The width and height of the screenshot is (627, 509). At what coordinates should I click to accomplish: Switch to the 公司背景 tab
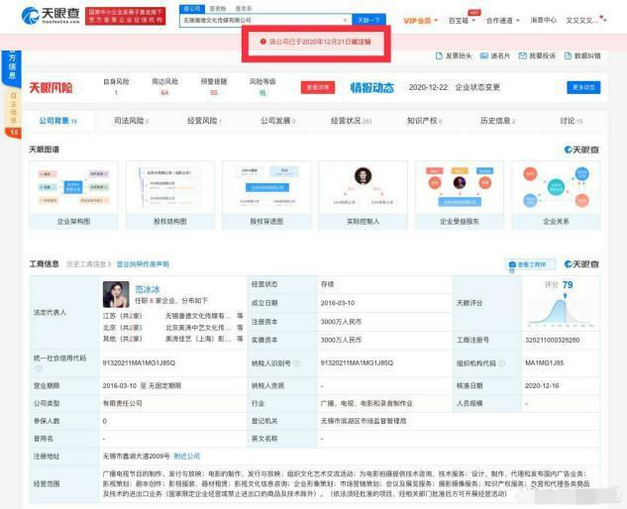58,121
